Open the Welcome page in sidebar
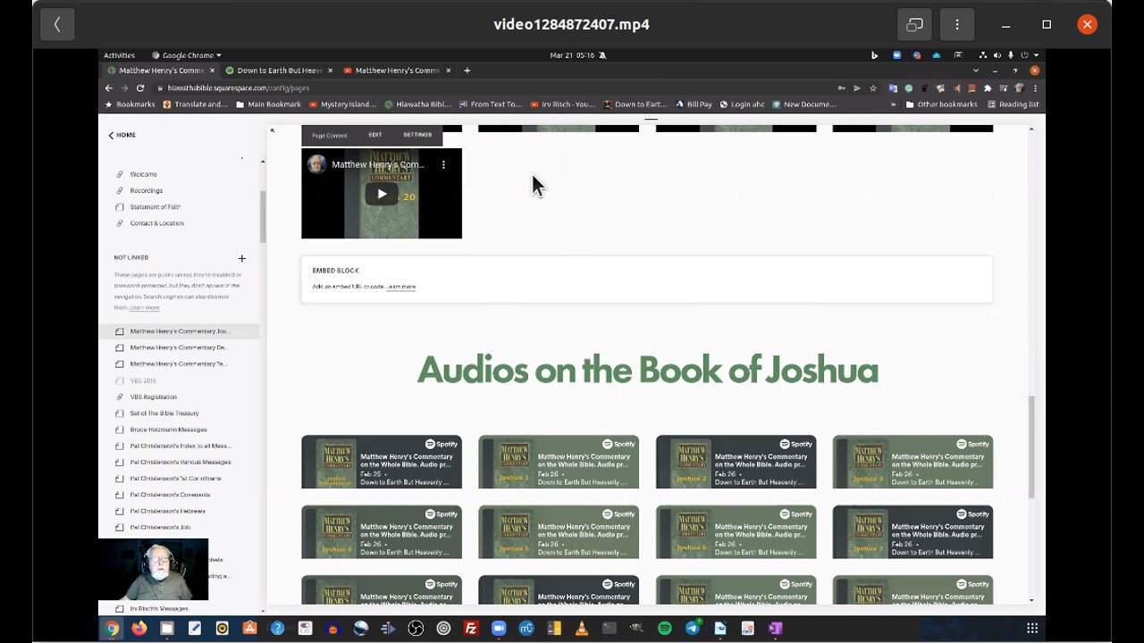The image size is (1144, 643). 143,174
